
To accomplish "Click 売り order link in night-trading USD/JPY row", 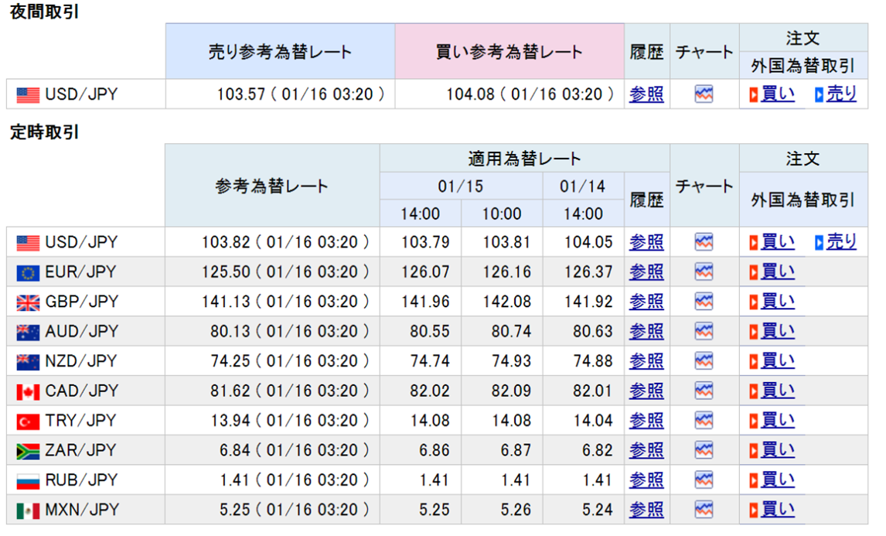I will point(841,94).
